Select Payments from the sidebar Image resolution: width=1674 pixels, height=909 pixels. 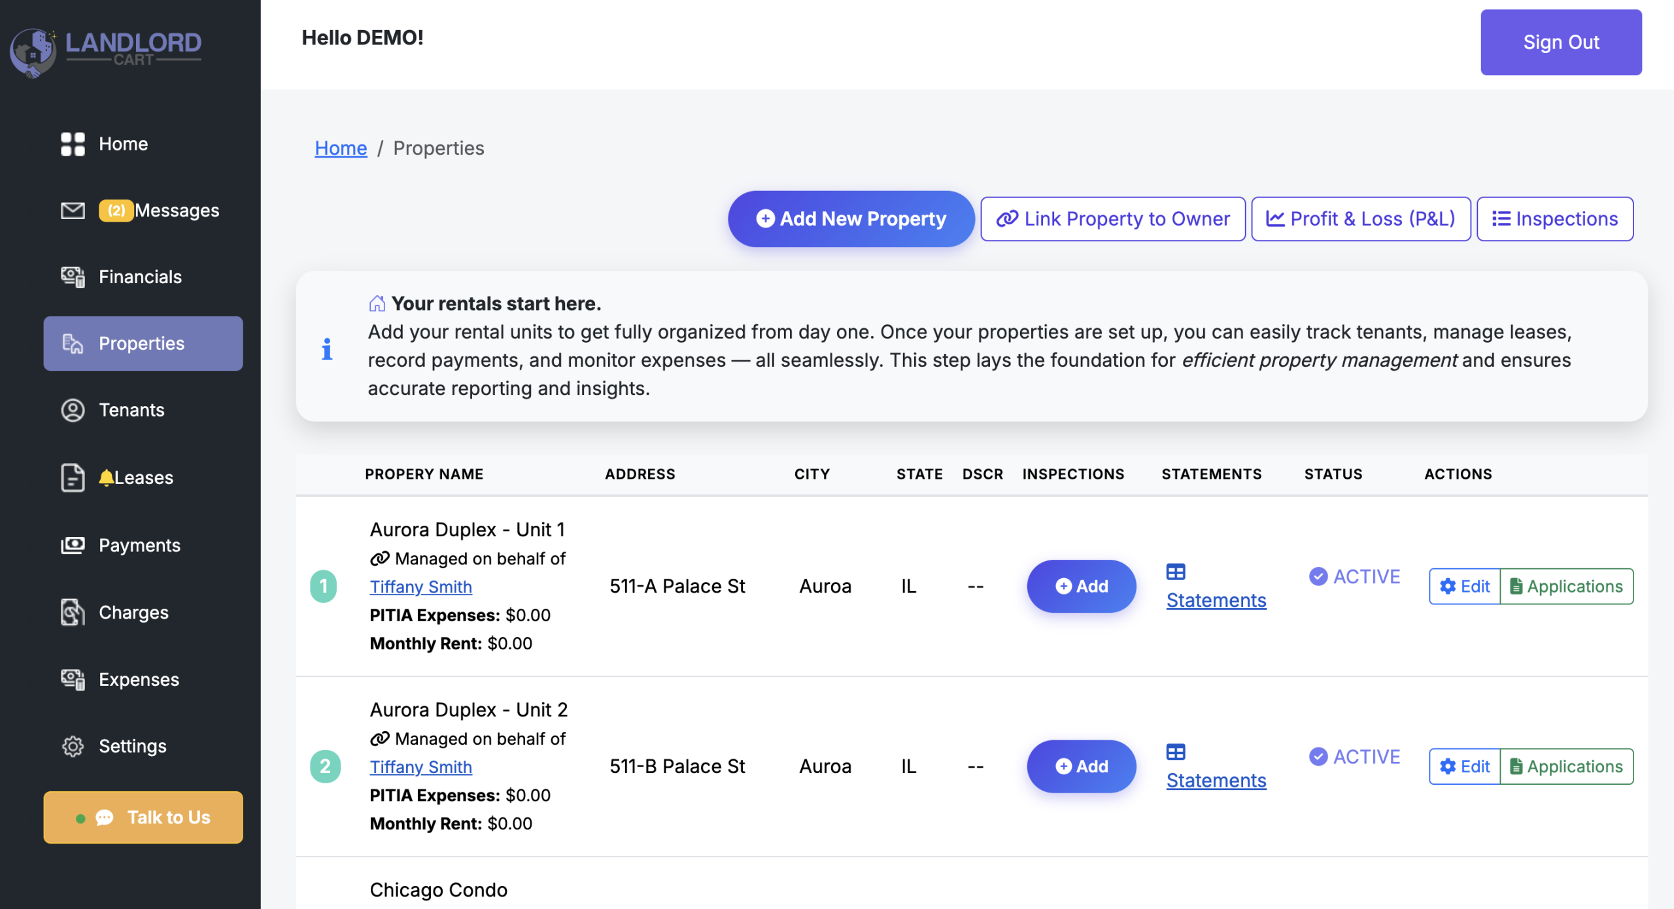coord(139,545)
